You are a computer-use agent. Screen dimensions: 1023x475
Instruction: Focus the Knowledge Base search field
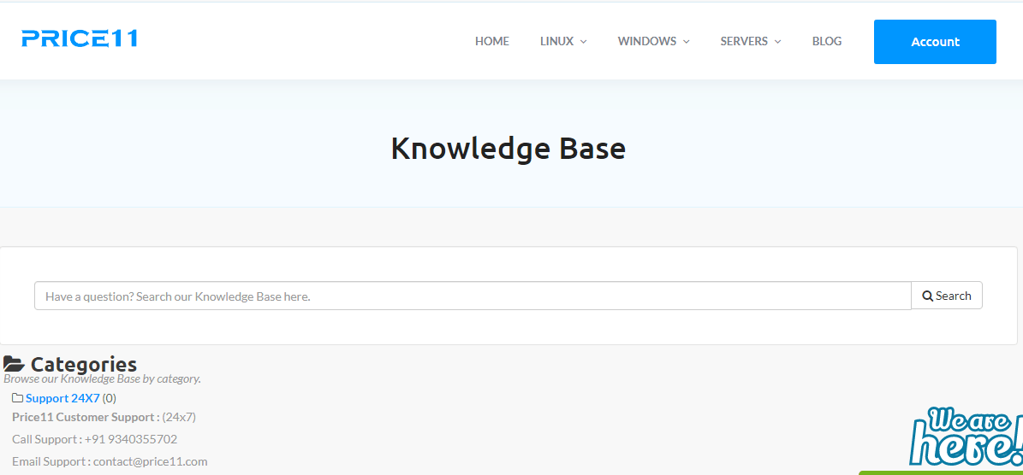473,296
